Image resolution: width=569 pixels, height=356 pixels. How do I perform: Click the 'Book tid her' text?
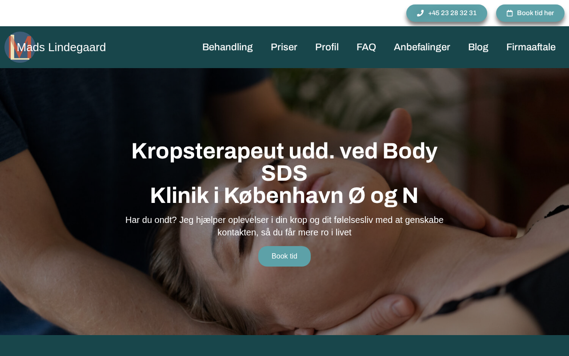[x=535, y=13]
